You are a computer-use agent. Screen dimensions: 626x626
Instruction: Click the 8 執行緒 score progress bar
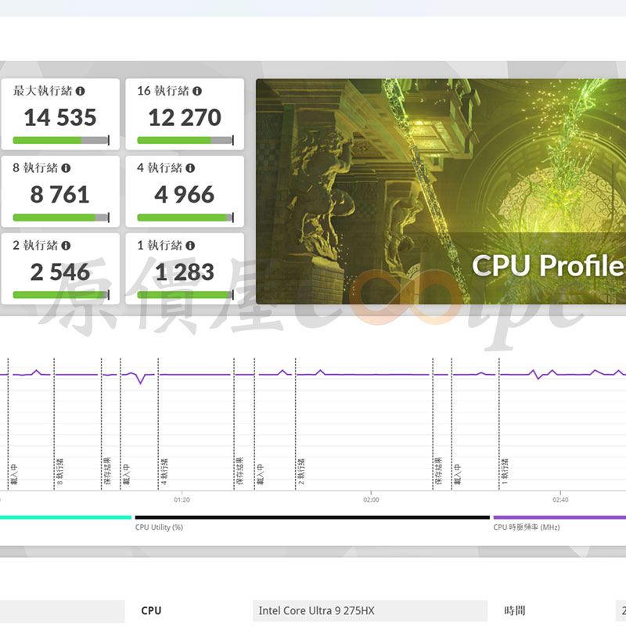tap(61, 218)
